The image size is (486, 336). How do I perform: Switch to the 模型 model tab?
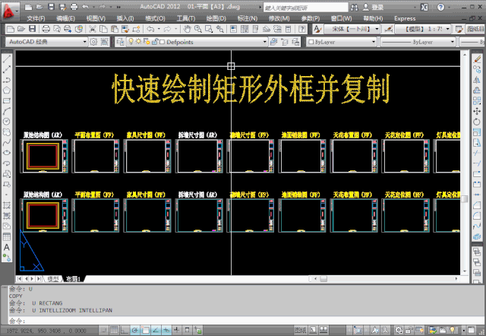click(52, 279)
